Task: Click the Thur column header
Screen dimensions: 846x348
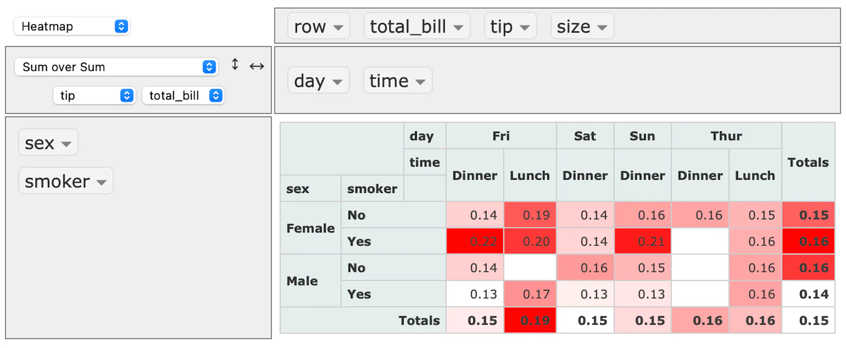Action: (726, 136)
